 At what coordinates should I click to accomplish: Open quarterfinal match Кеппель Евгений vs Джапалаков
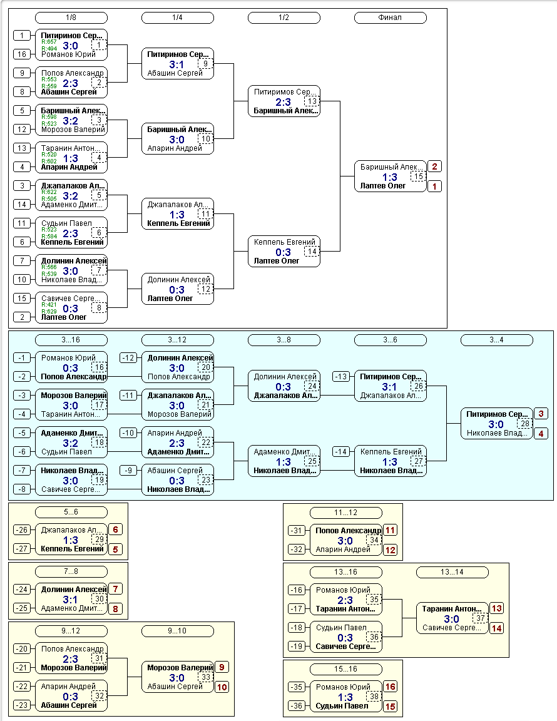178,214
